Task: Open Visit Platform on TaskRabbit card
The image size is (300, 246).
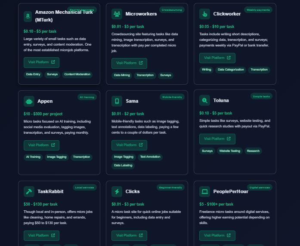Action: click(x=41, y=236)
